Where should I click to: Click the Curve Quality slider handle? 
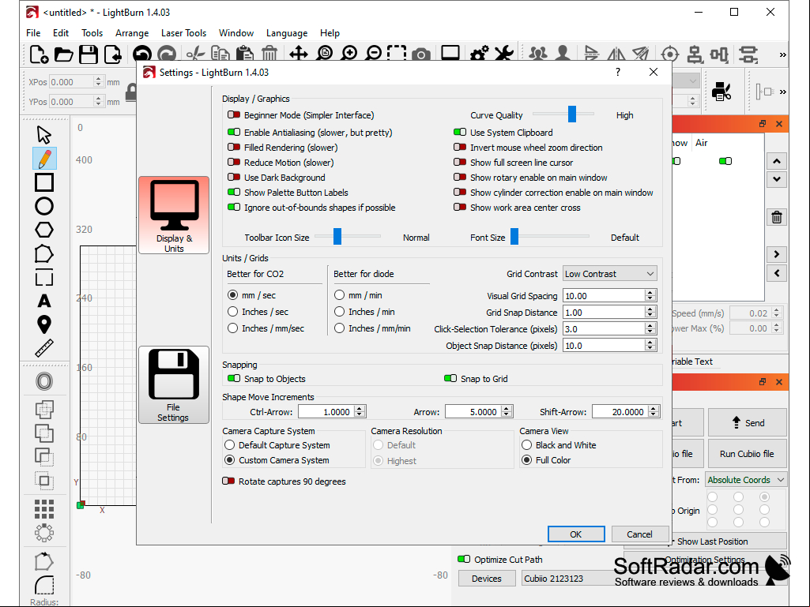point(572,114)
